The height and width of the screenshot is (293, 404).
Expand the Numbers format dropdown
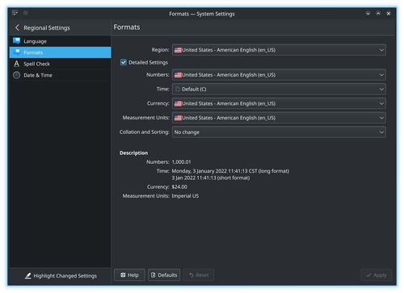coord(279,75)
